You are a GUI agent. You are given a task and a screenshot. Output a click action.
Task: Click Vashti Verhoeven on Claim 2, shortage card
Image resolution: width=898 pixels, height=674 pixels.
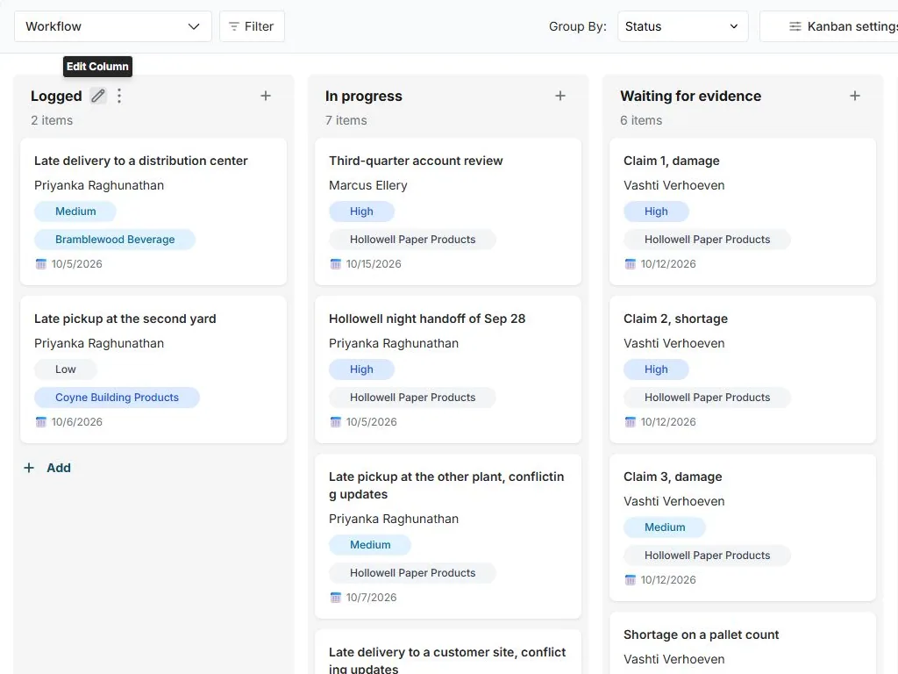(x=674, y=344)
